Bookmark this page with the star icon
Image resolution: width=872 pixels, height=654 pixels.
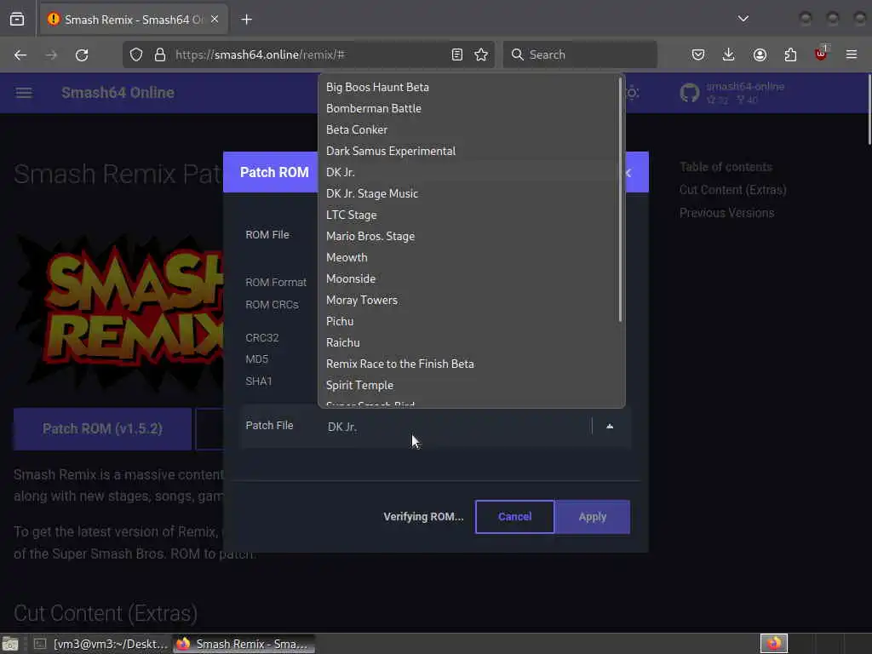pos(481,54)
